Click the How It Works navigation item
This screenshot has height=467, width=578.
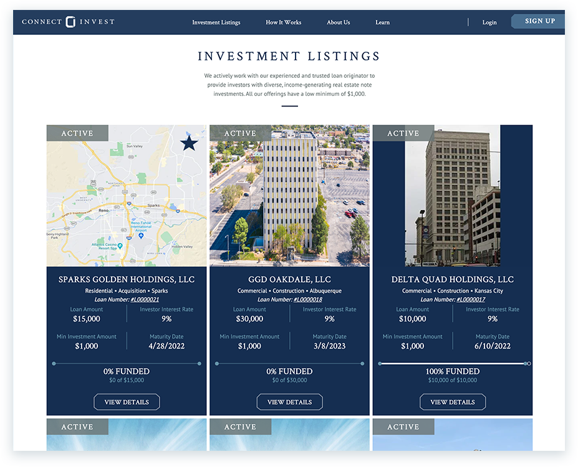point(283,22)
